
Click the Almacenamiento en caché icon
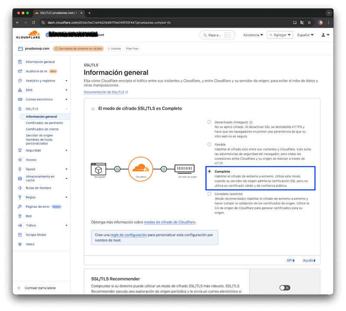[x=20, y=178]
